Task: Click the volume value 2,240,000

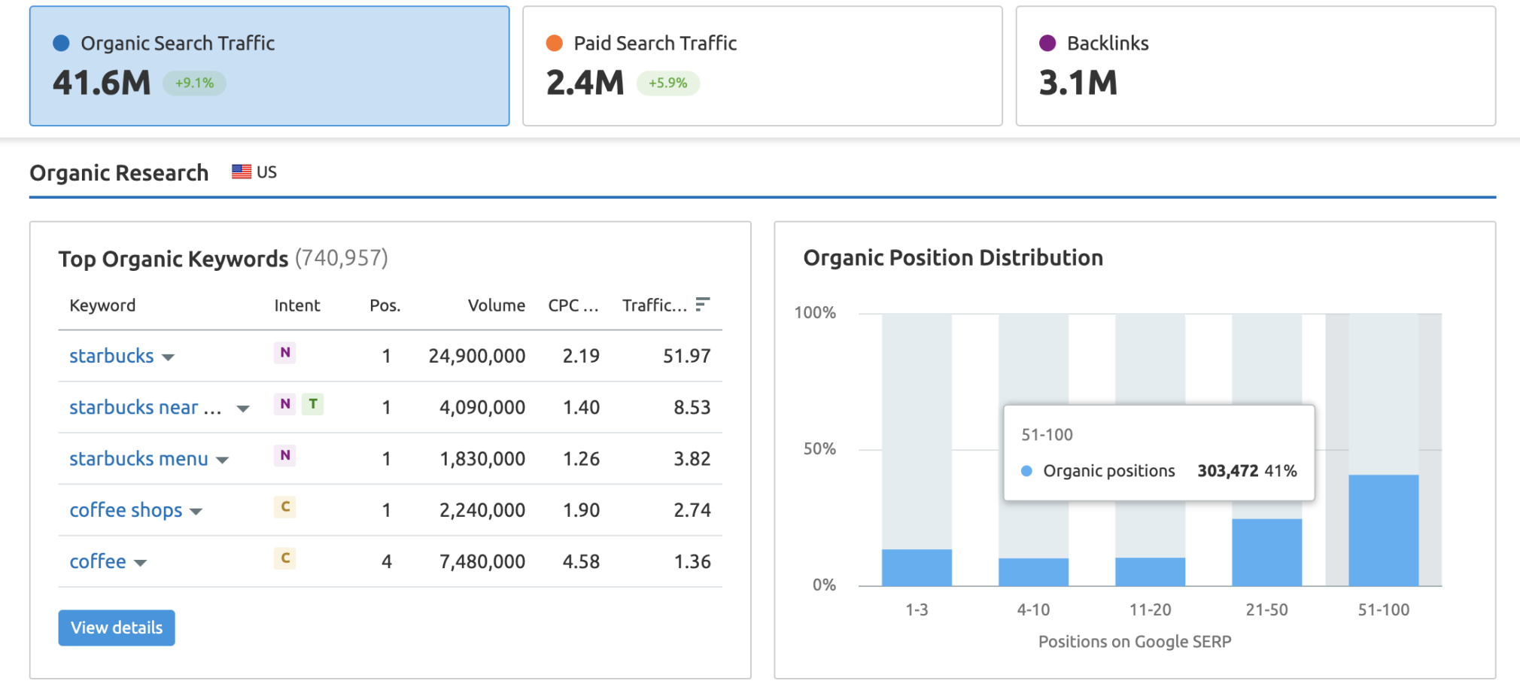Action: (482, 510)
